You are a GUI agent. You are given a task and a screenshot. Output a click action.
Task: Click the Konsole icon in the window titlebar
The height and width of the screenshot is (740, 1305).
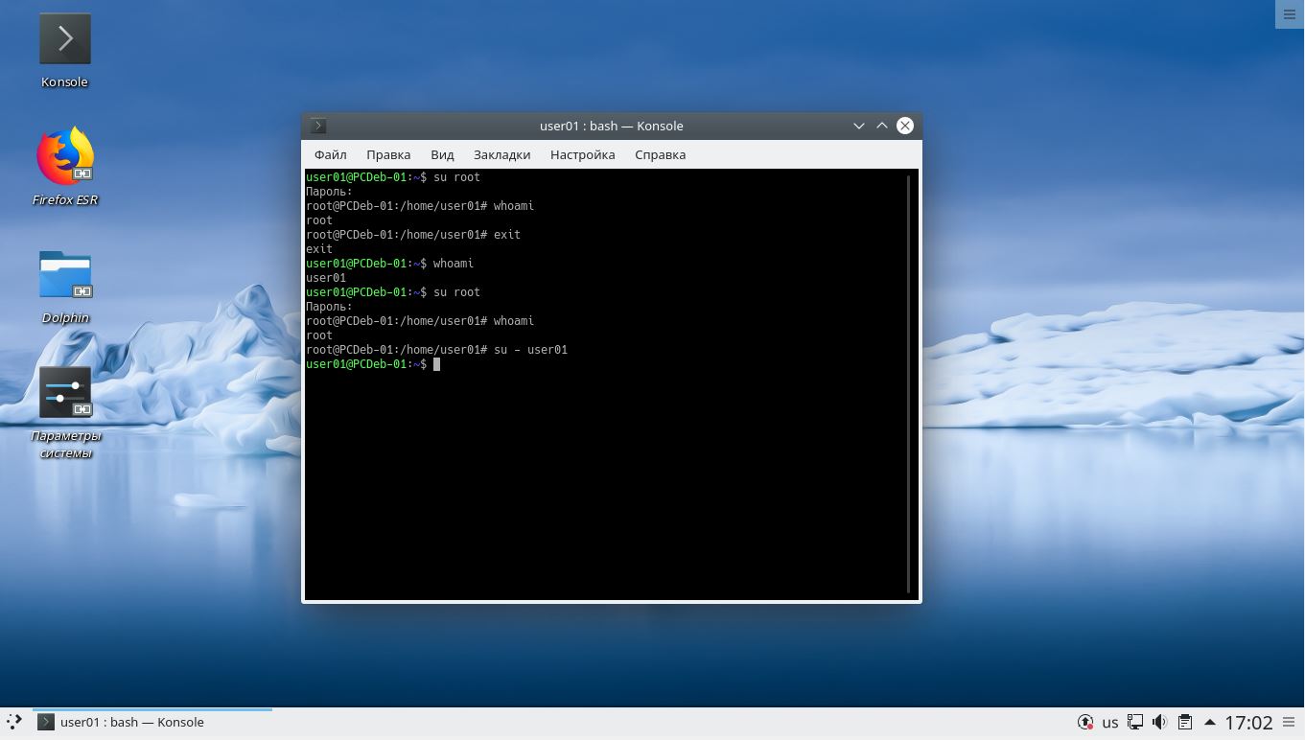point(317,126)
